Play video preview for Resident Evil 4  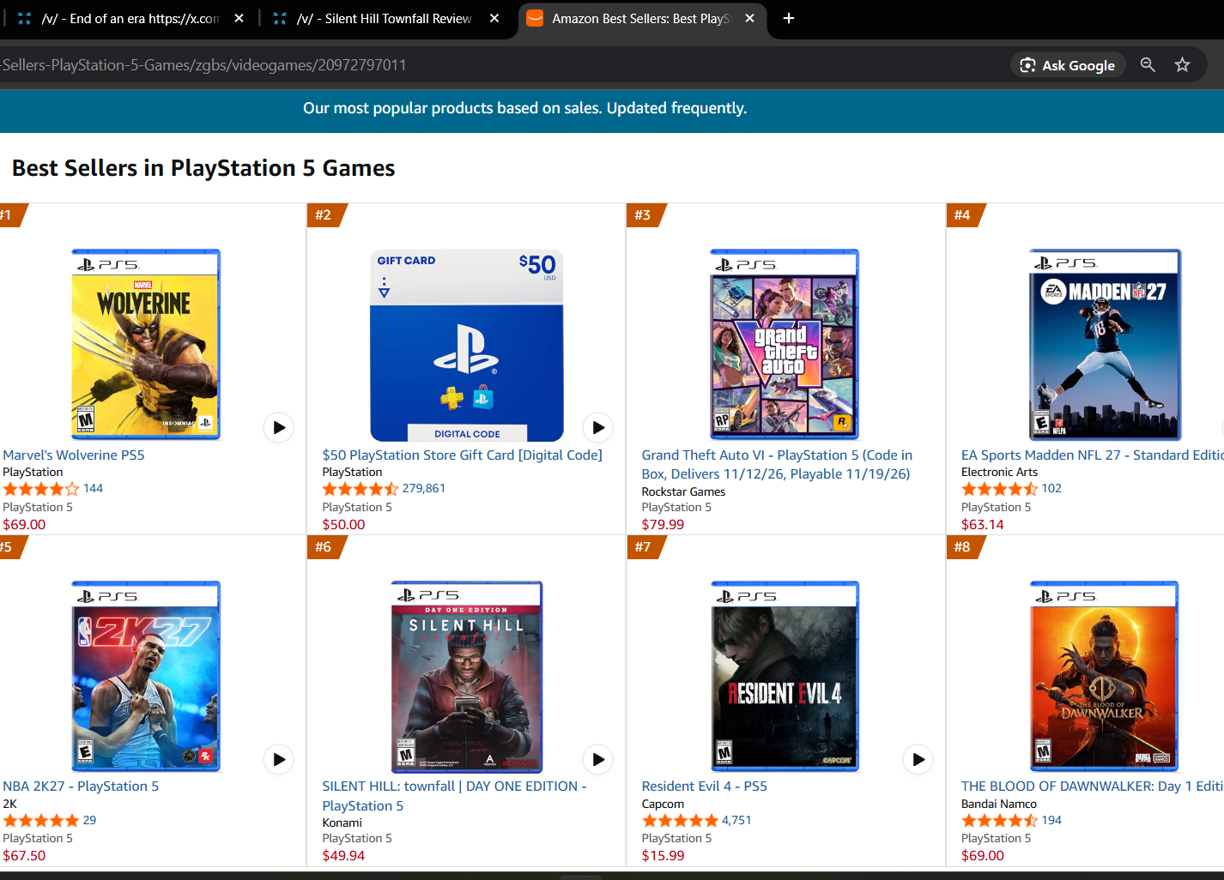pyautogui.click(x=918, y=759)
